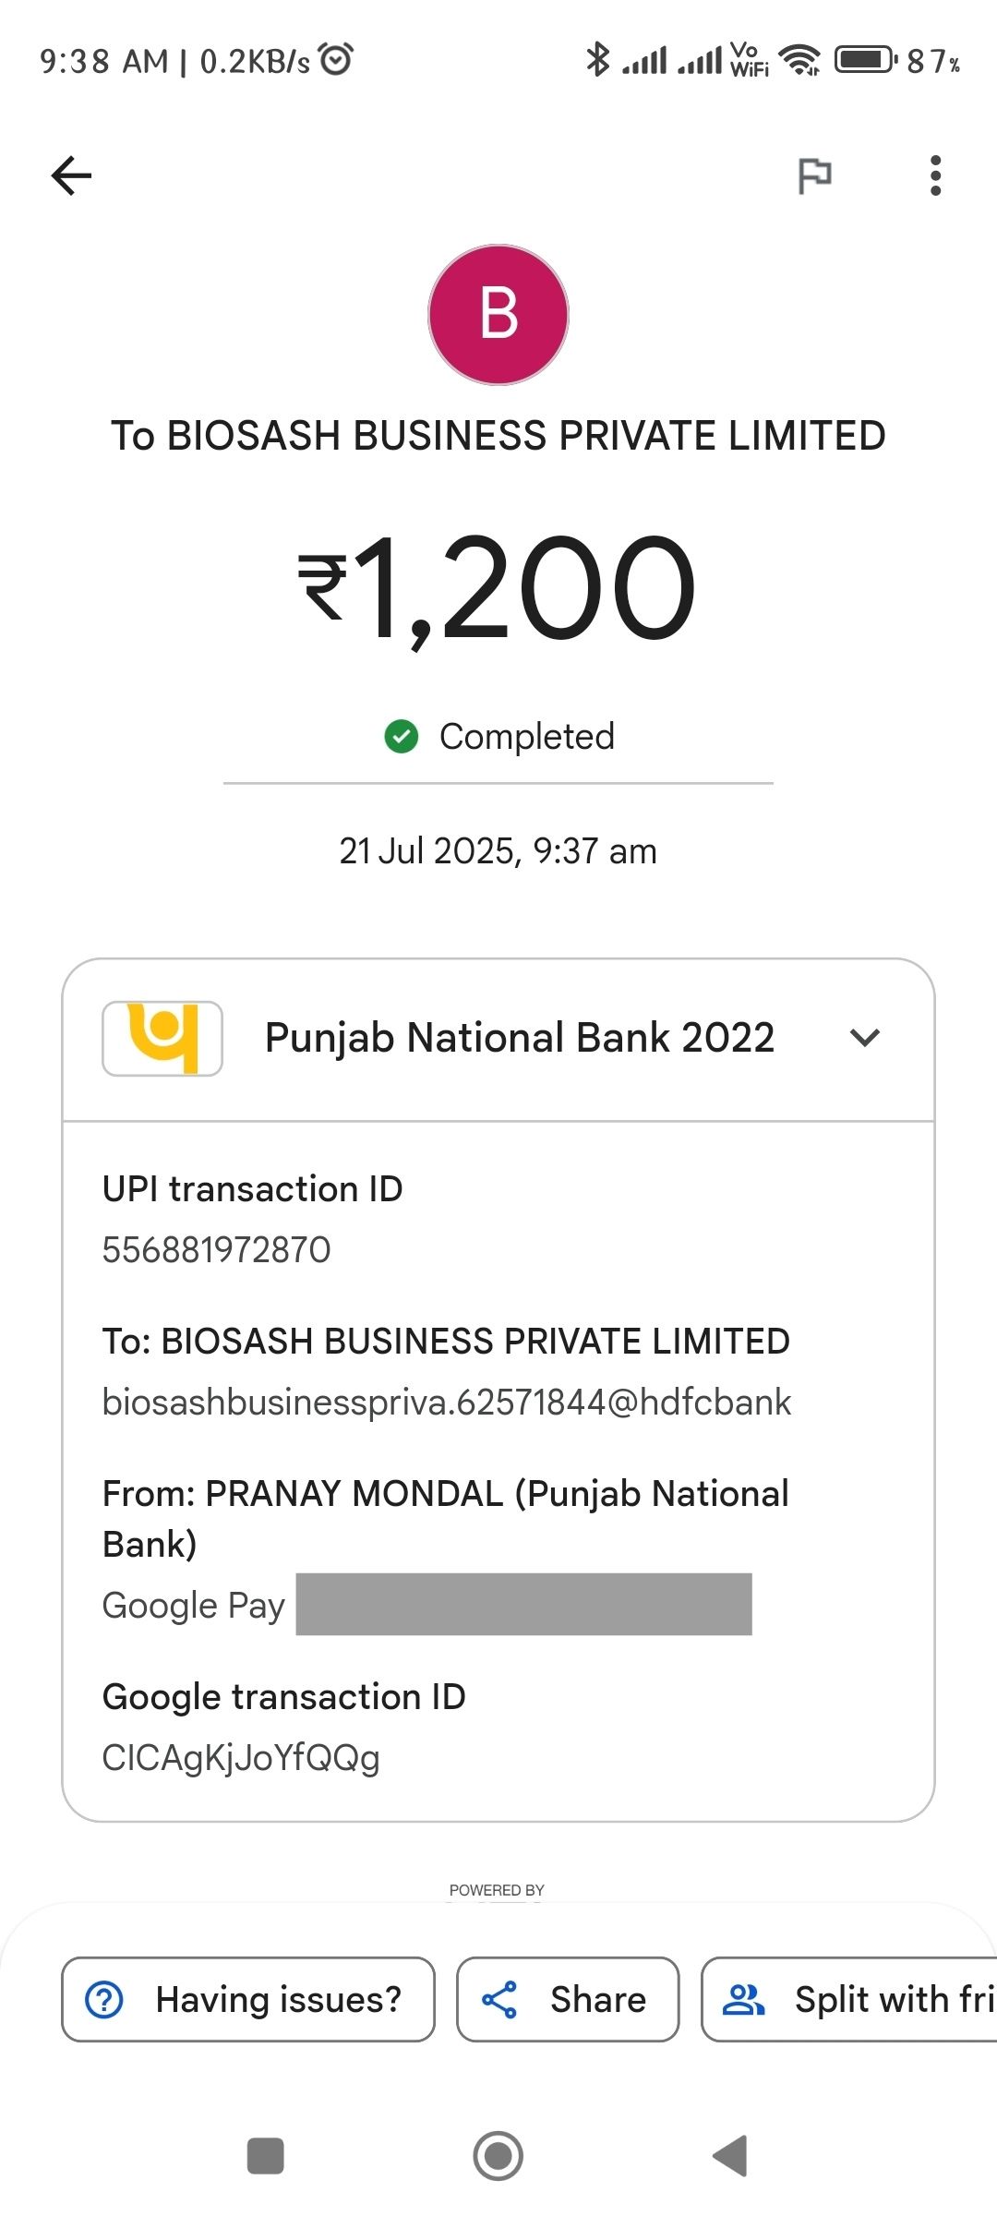Tap the alarm clock status icon

336,59
